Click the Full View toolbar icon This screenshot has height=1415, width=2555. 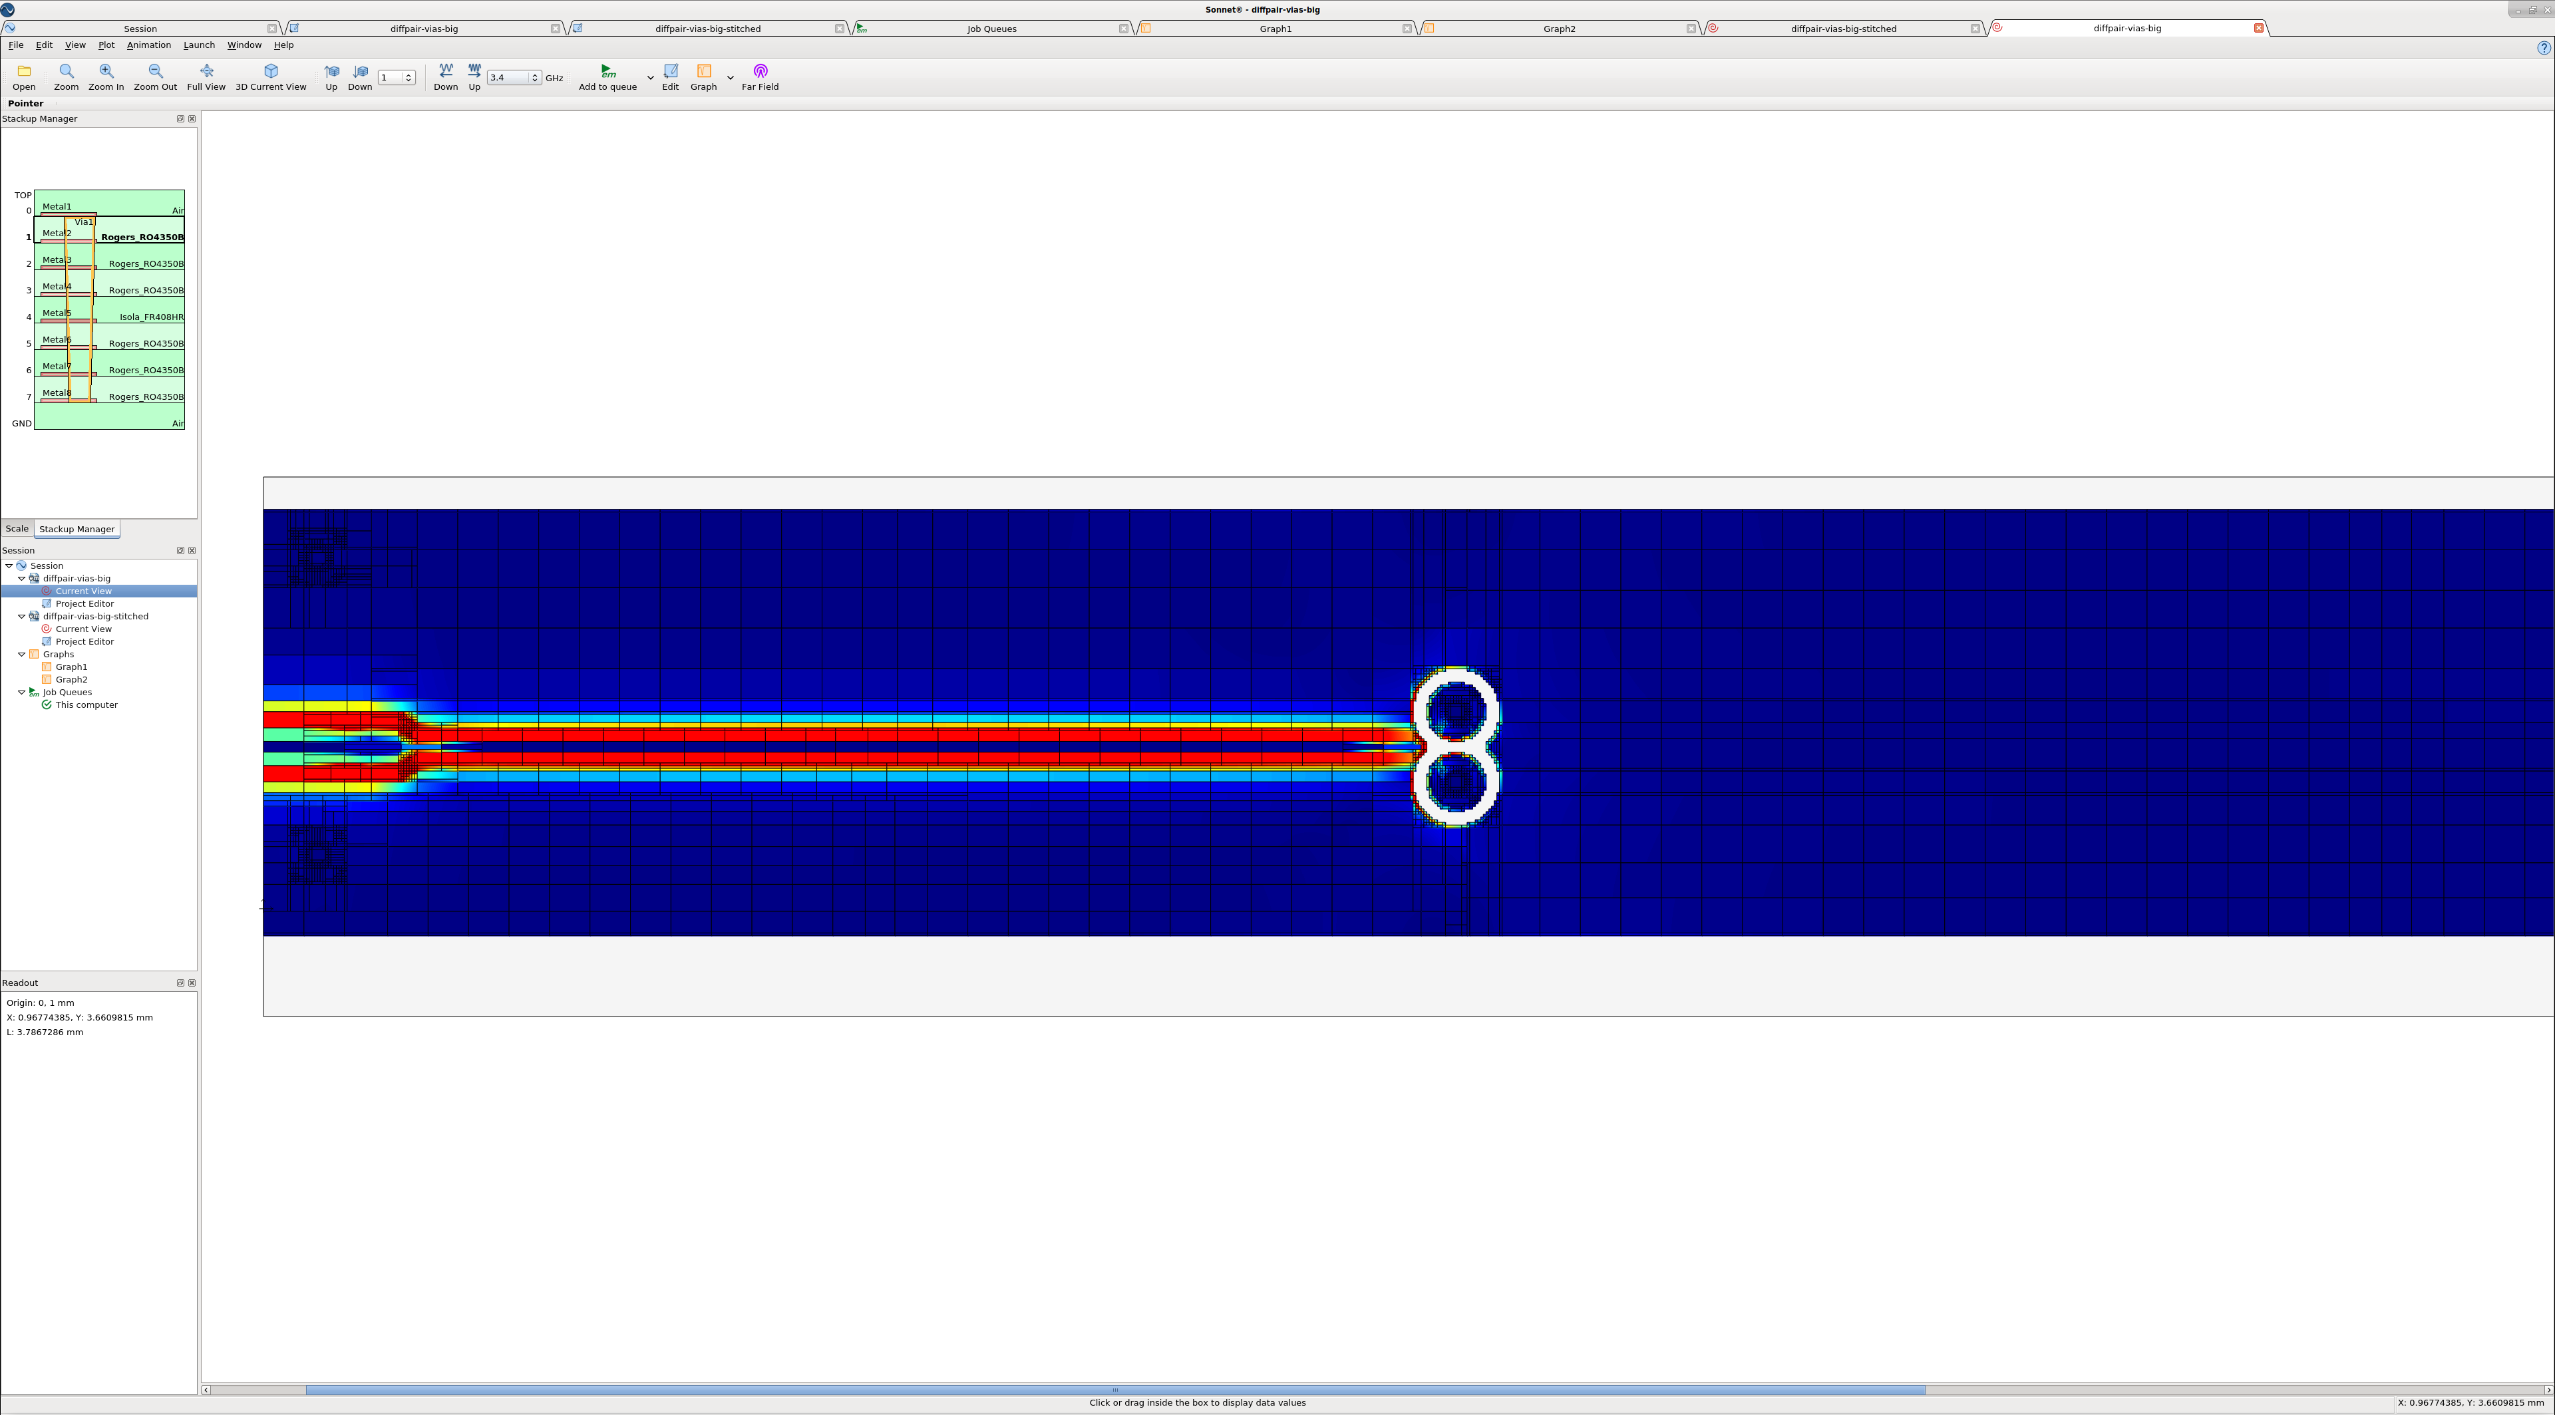pyautogui.click(x=206, y=71)
